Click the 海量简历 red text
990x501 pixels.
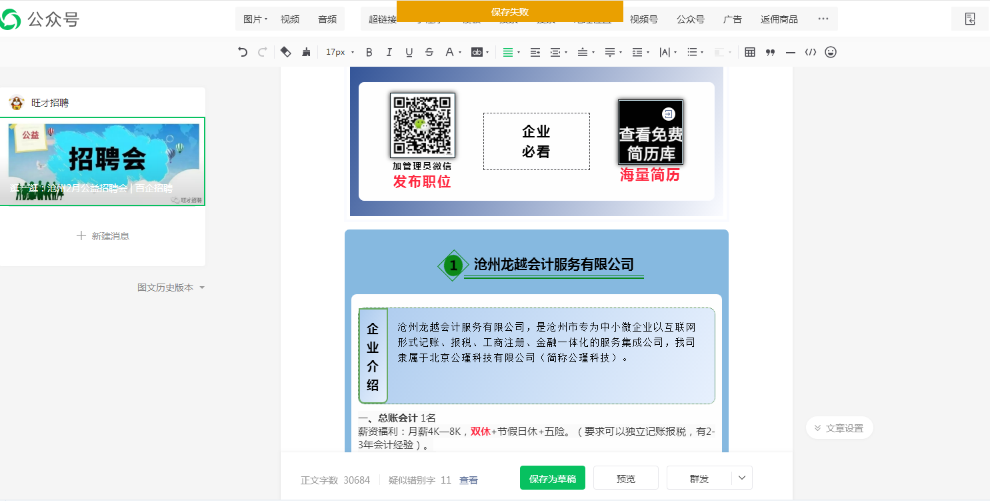(x=650, y=175)
